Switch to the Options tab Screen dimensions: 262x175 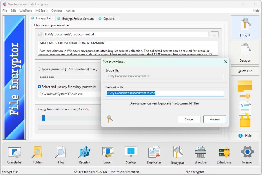click(109, 18)
